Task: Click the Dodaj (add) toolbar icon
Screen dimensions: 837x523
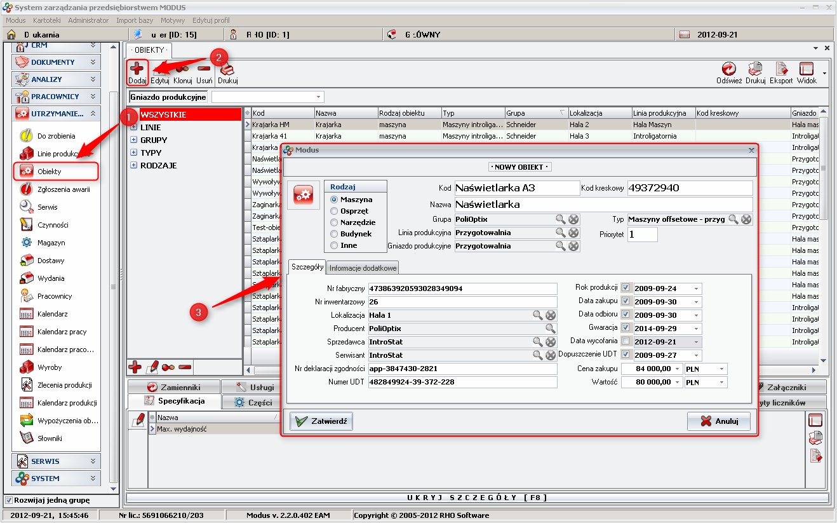Action: pyautogui.click(x=137, y=69)
